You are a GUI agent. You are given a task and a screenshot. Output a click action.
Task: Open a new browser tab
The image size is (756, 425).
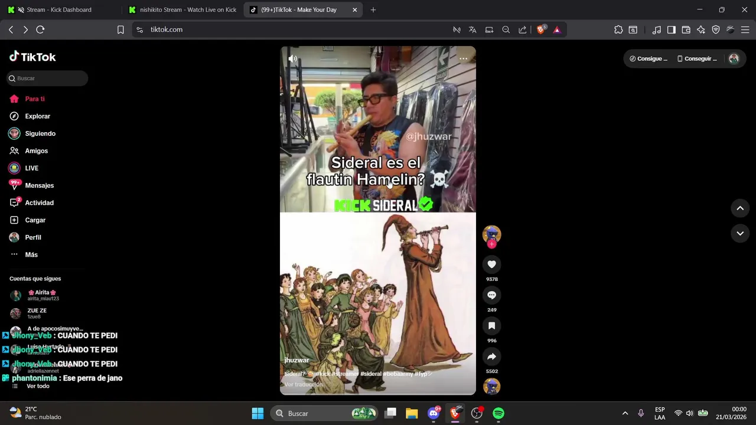[x=373, y=9]
